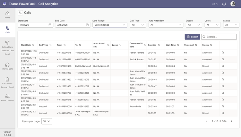Open the notifications bell
This screenshot has width=241, height=137.
click(224, 4)
